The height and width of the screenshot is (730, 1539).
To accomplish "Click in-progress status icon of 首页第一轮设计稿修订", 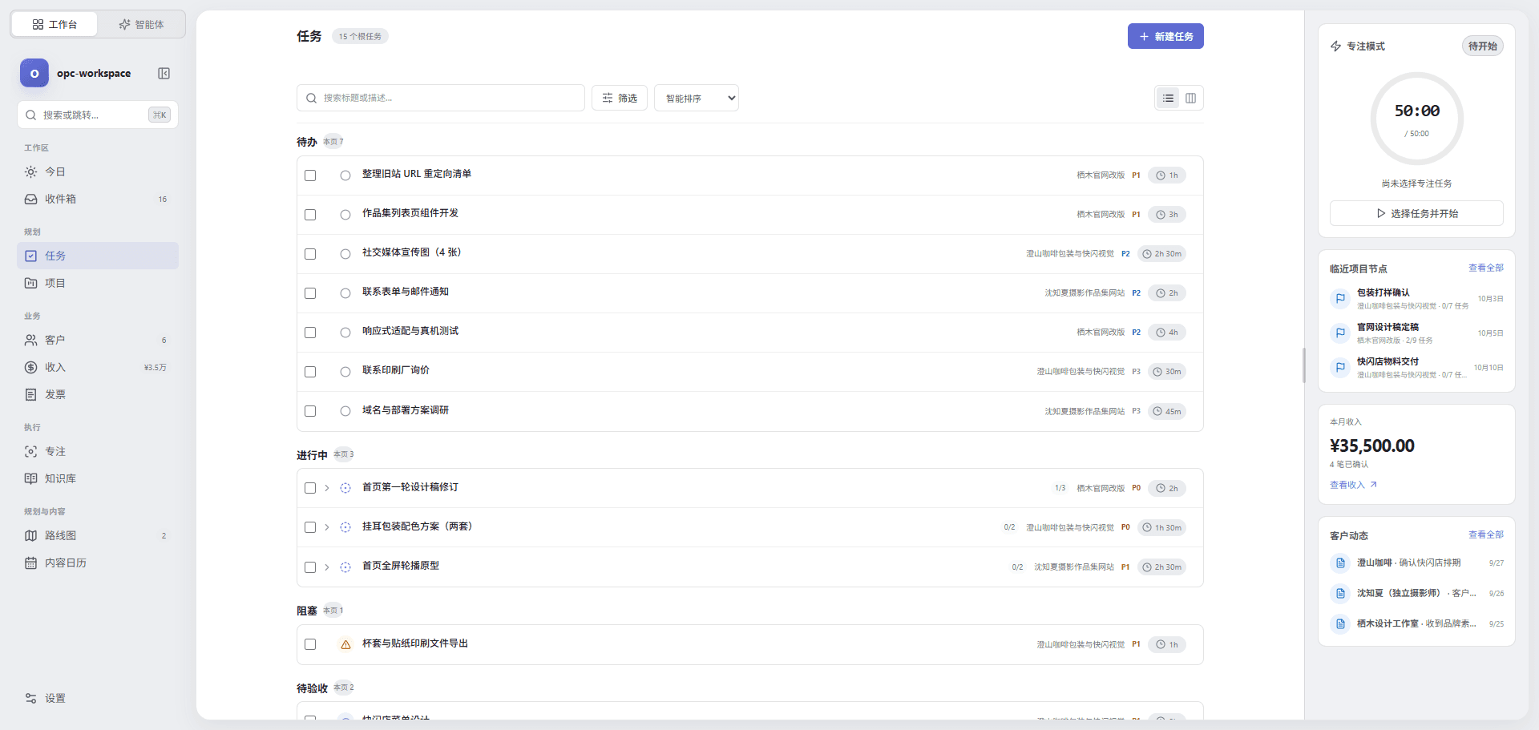I will point(345,488).
